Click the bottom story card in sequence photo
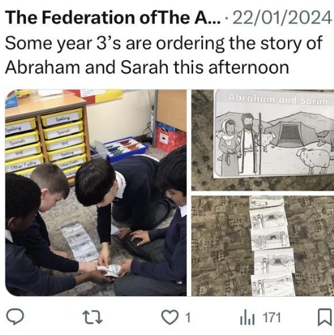Viewport: 334px width, 335px height. (273, 285)
